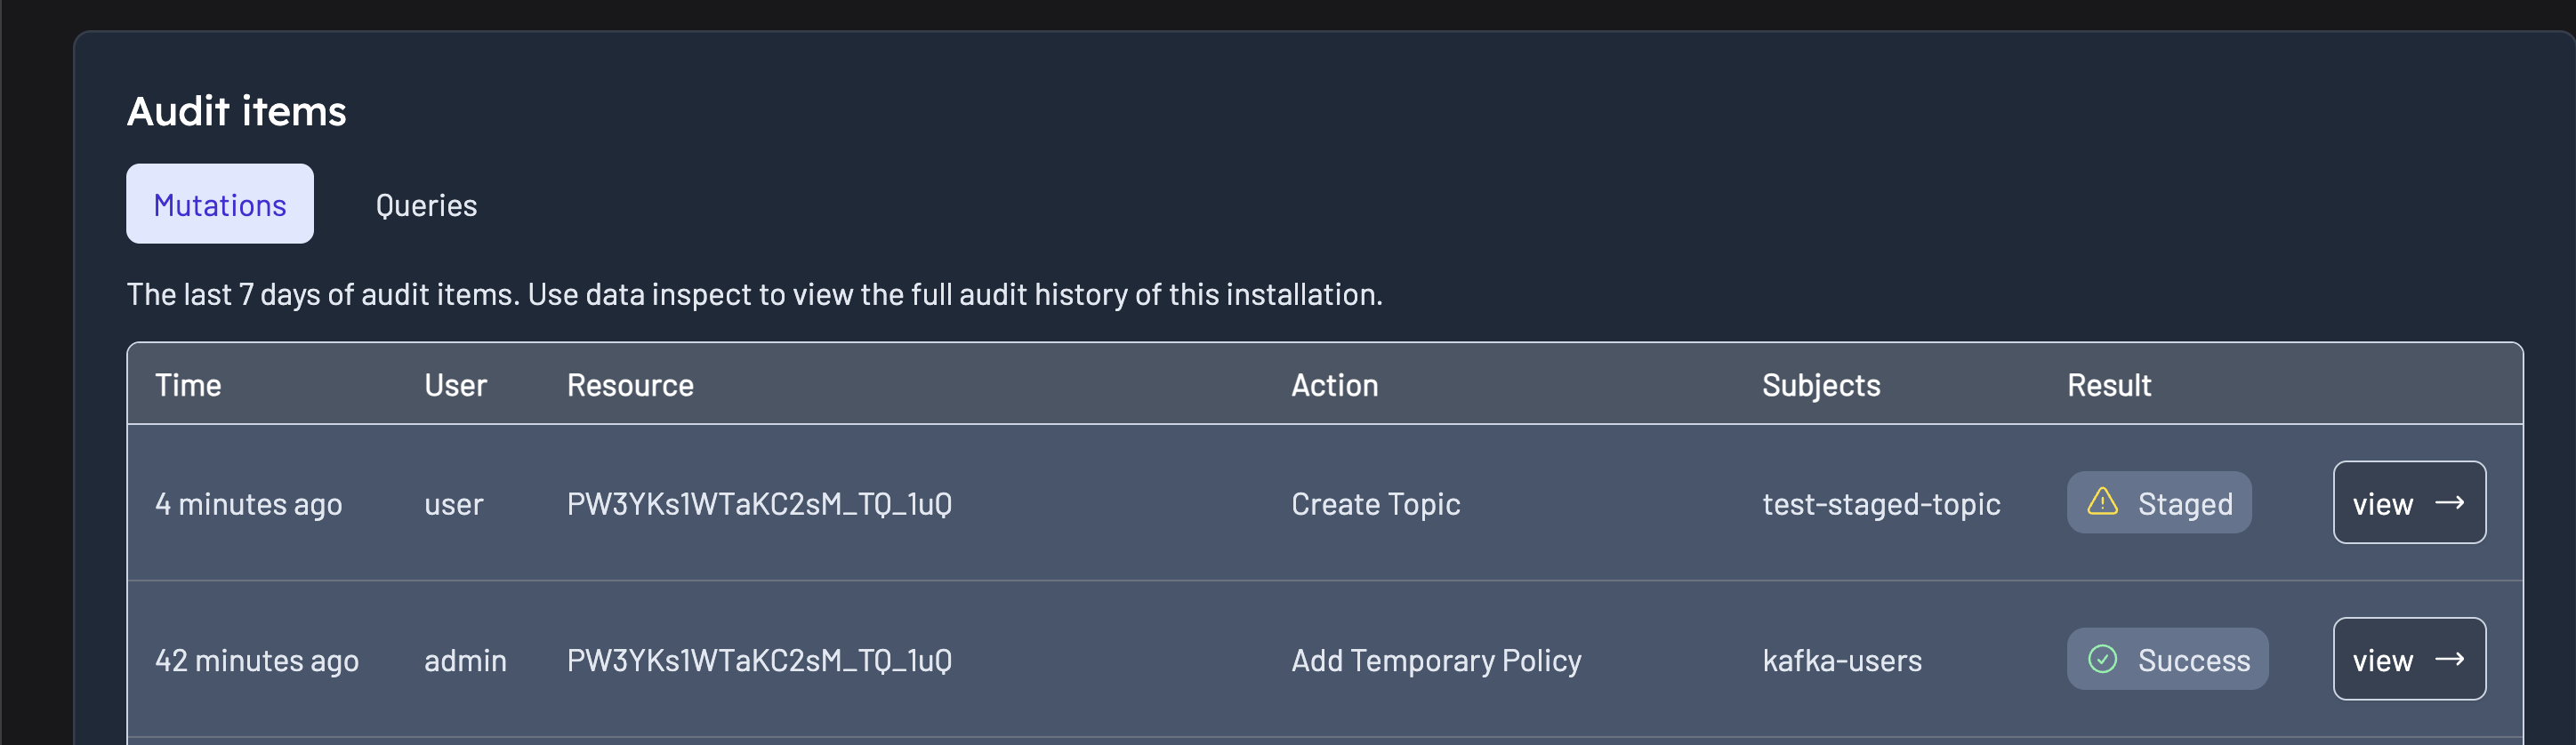Select the Add Temporary Policy action text
Image resolution: width=2576 pixels, height=745 pixels.
[1436, 660]
